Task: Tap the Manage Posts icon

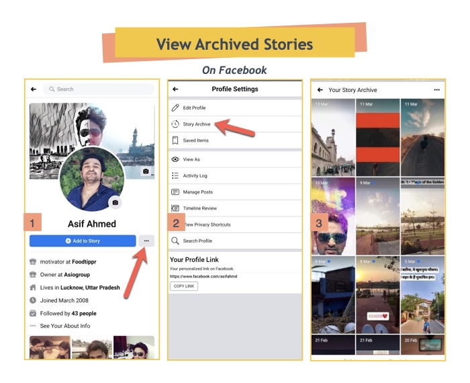Action: [x=175, y=192]
